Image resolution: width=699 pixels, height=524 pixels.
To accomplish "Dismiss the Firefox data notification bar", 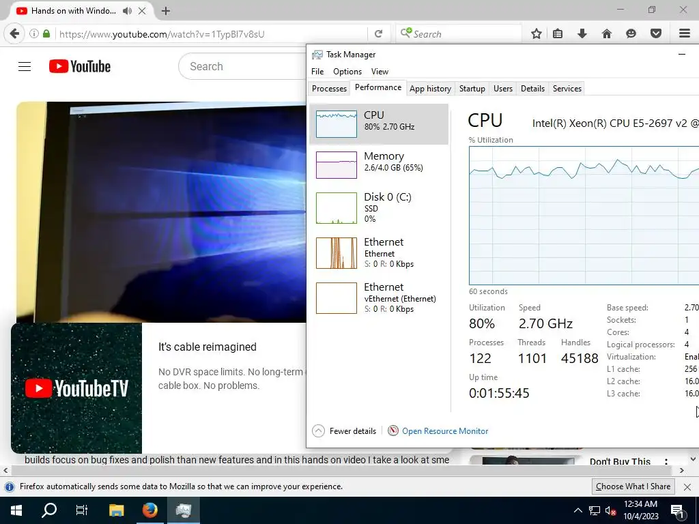I will click(687, 486).
